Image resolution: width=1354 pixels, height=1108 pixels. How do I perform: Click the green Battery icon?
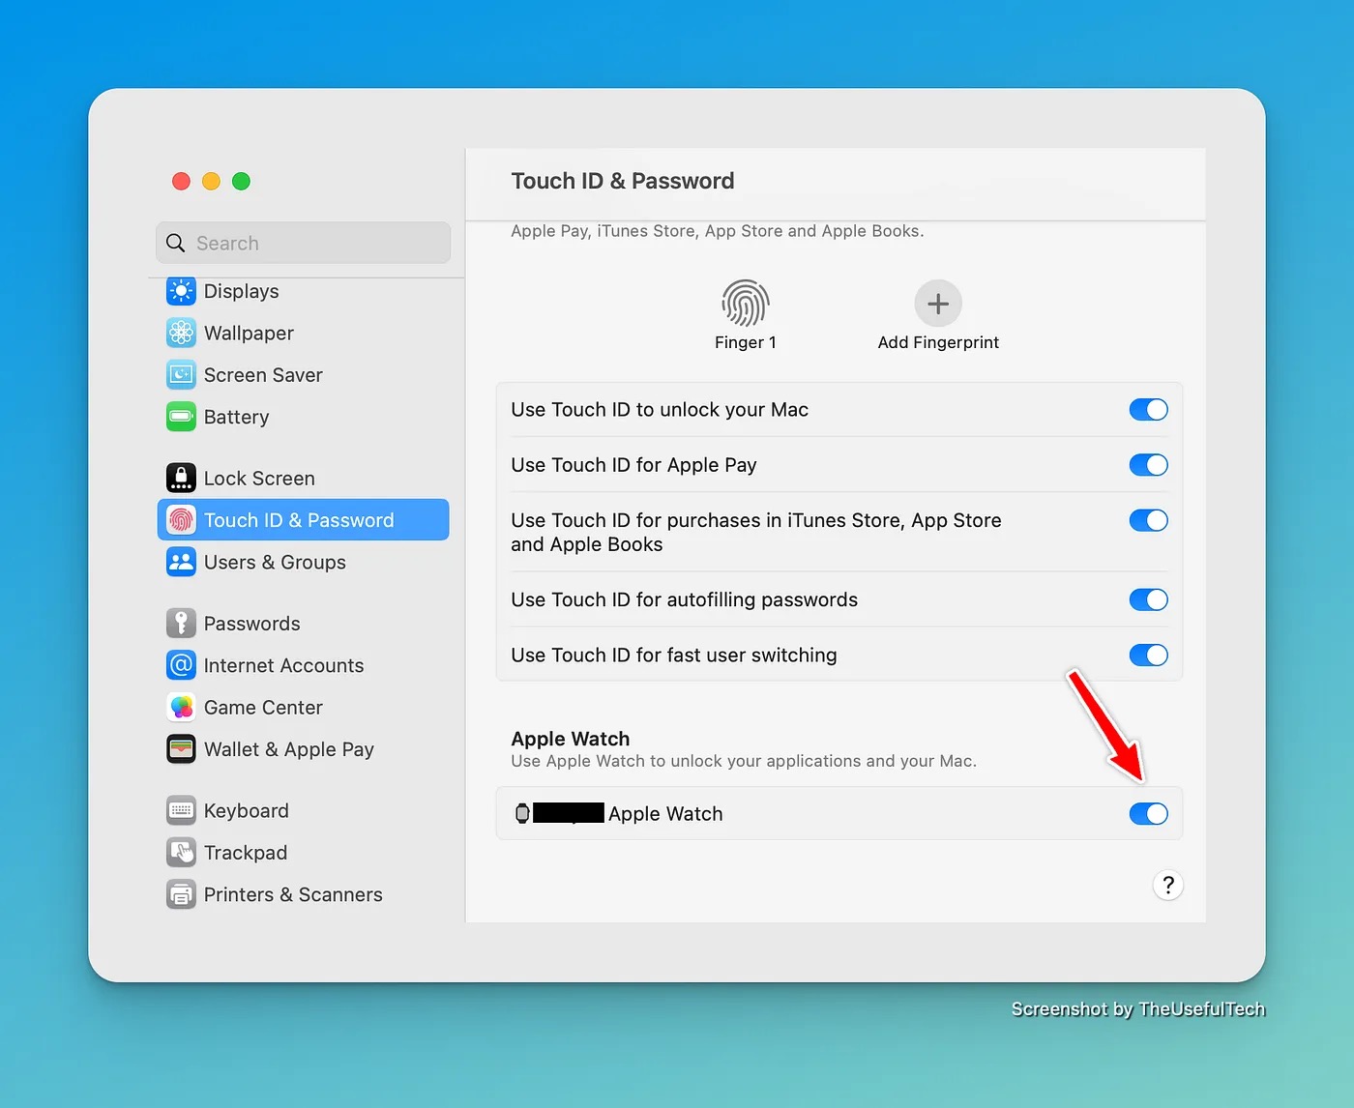[181, 417]
